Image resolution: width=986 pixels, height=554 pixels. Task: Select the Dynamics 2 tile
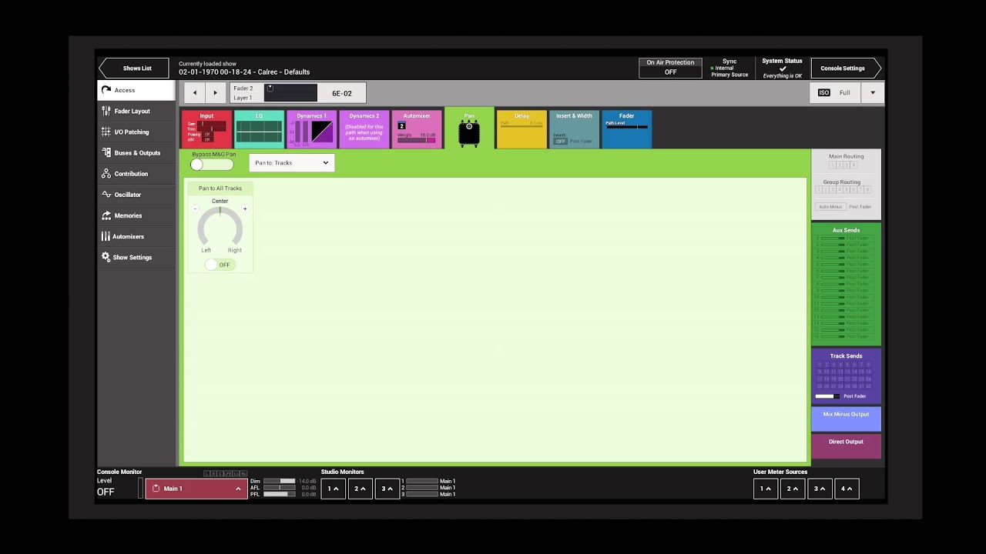click(x=364, y=129)
